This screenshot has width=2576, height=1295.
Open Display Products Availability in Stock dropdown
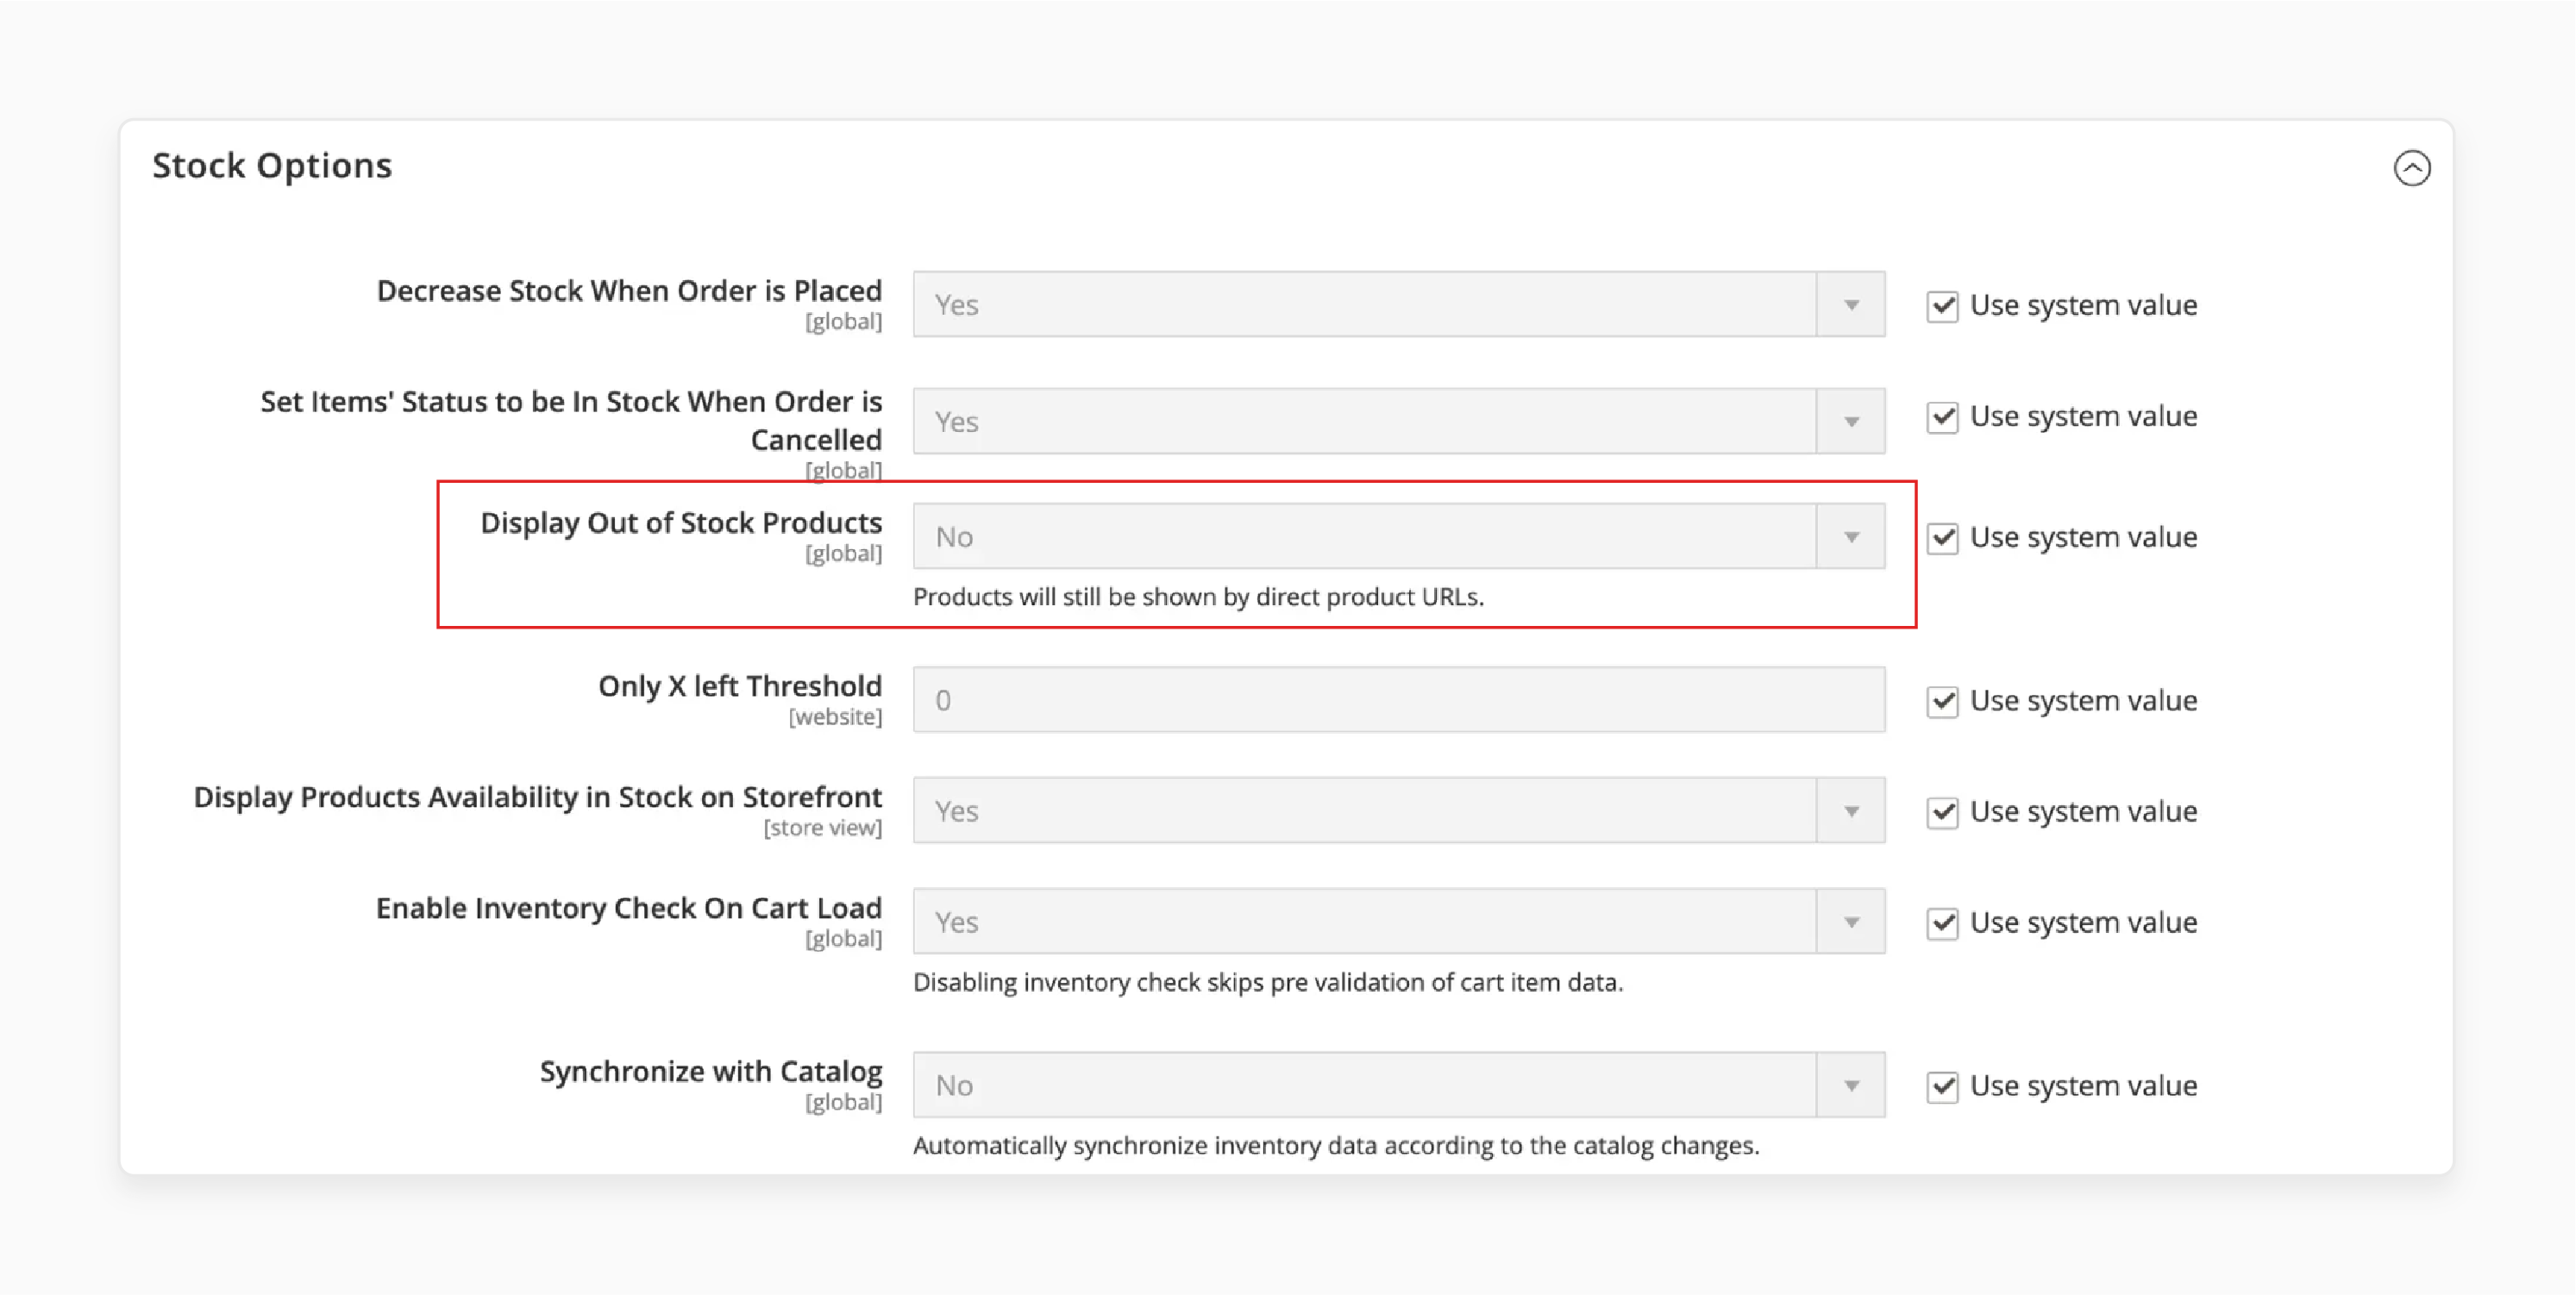tap(1398, 811)
